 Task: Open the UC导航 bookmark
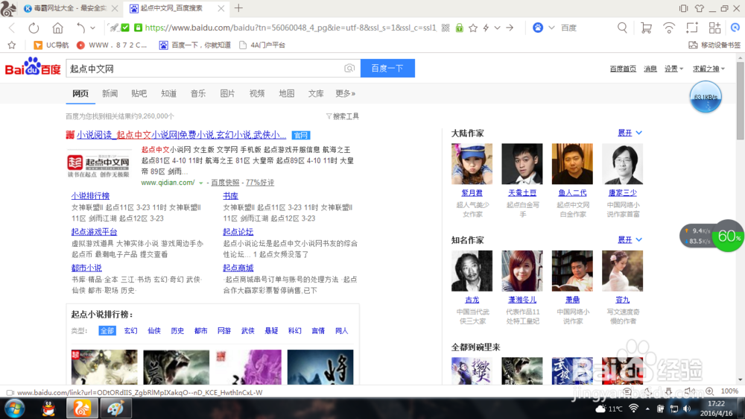click(x=51, y=45)
